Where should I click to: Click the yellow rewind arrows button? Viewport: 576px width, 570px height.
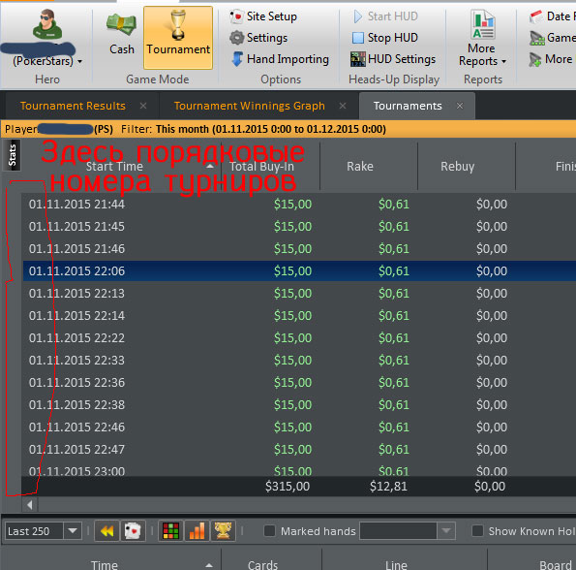pyautogui.click(x=106, y=530)
